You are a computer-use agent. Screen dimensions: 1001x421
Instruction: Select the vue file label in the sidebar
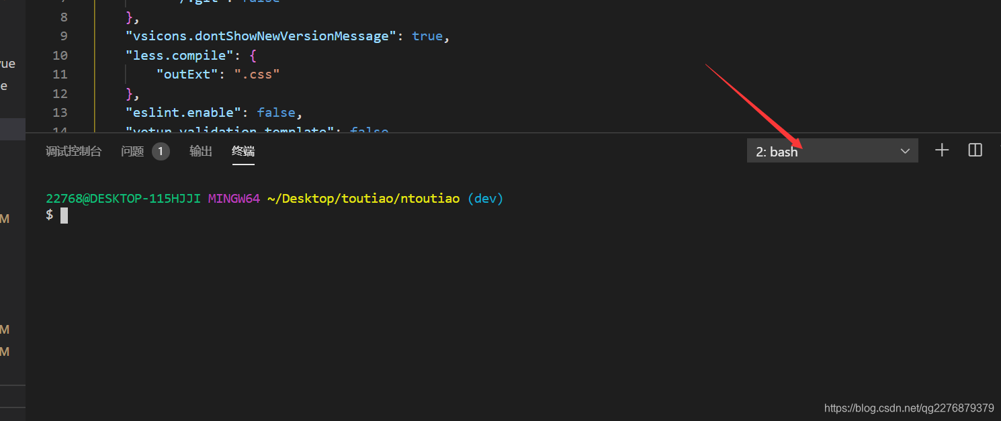coord(7,63)
